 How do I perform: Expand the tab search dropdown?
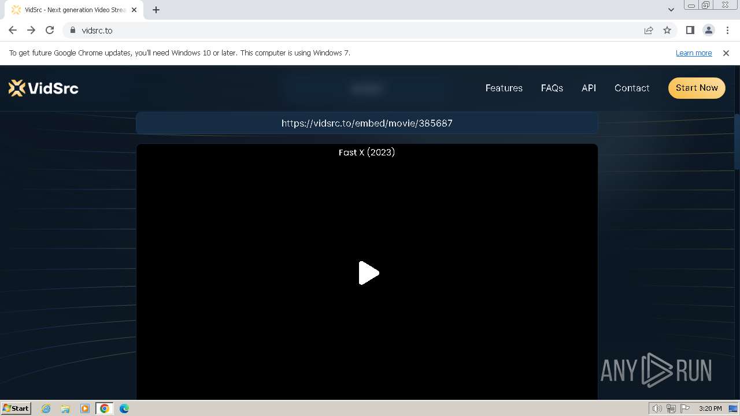click(671, 10)
